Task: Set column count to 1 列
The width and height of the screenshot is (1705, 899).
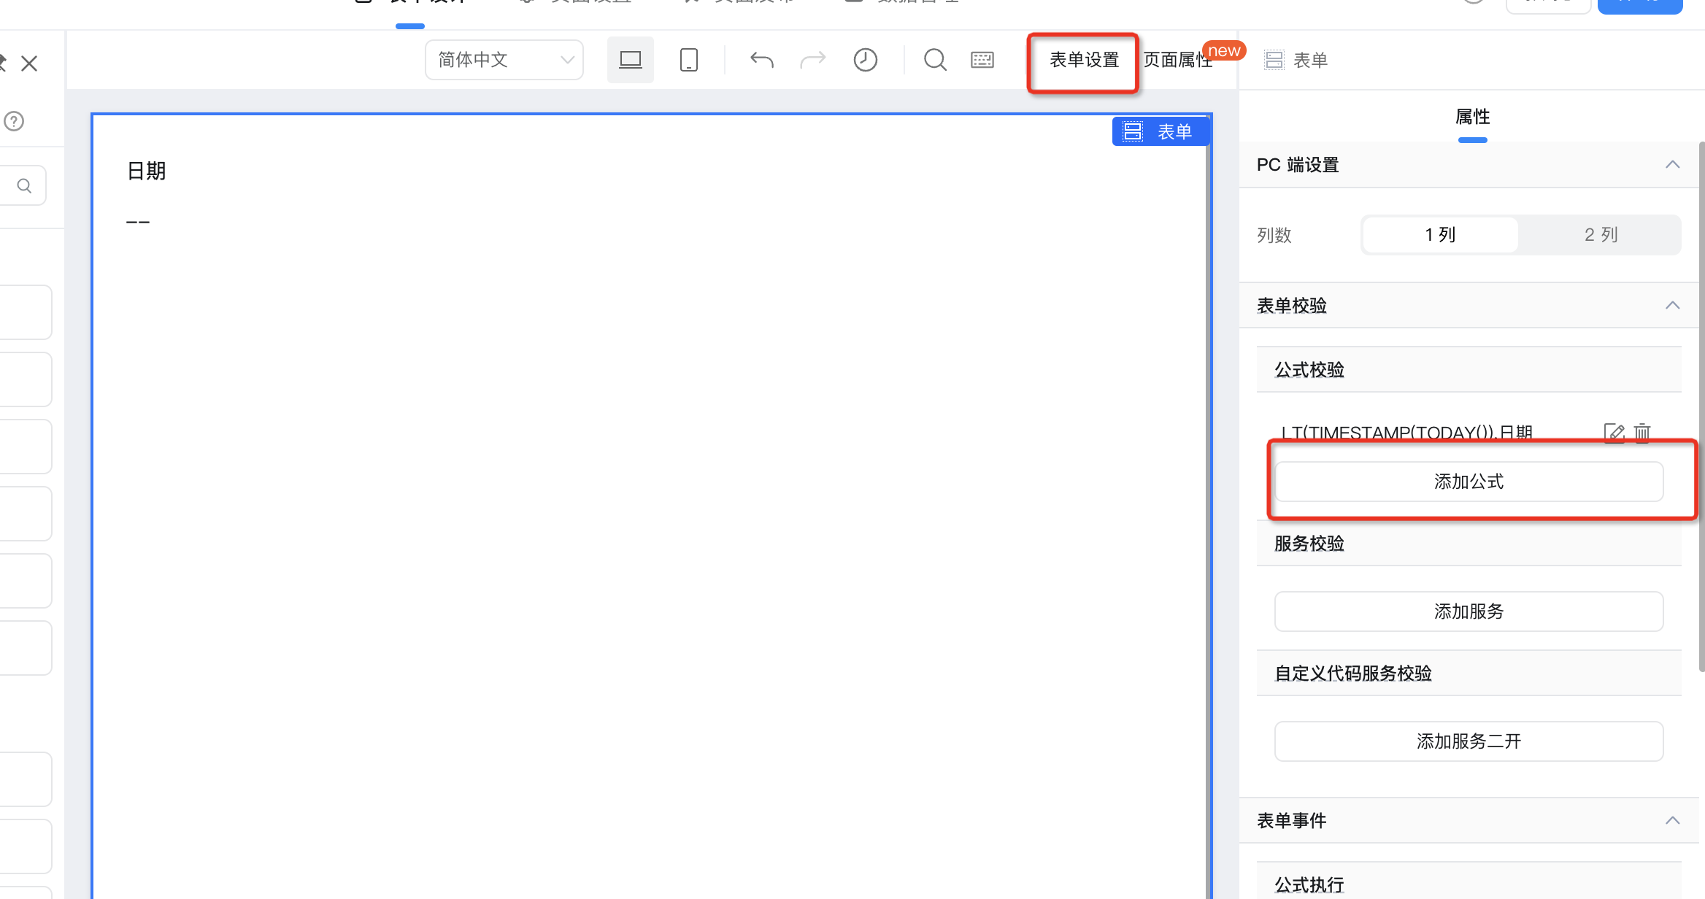Action: tap(1440, 235)
